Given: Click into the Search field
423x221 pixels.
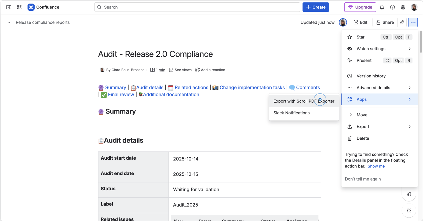Looking at the screenshot, I should (x=197, y=7).
